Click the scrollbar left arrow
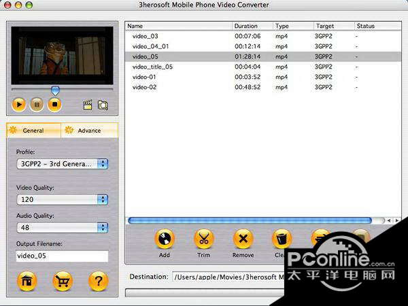Screen dimensions: 408x306 point(389,220)
